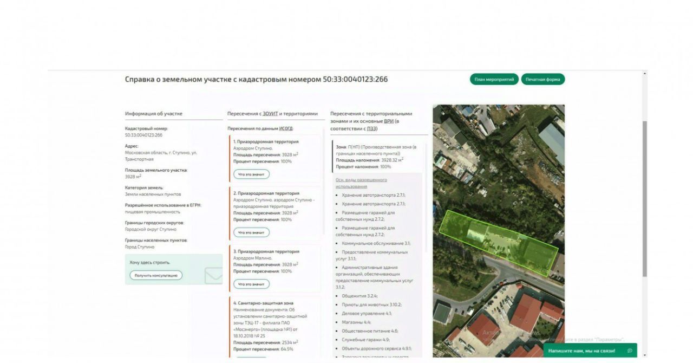Click the 'ИСОГД' abbreviation link
Viewport: 693px width, 363px height.
point(285,128)
